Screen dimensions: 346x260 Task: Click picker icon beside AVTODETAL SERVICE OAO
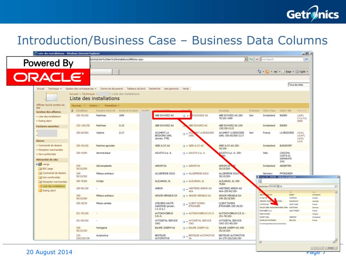pyautogui.click(x=183, y=221)
